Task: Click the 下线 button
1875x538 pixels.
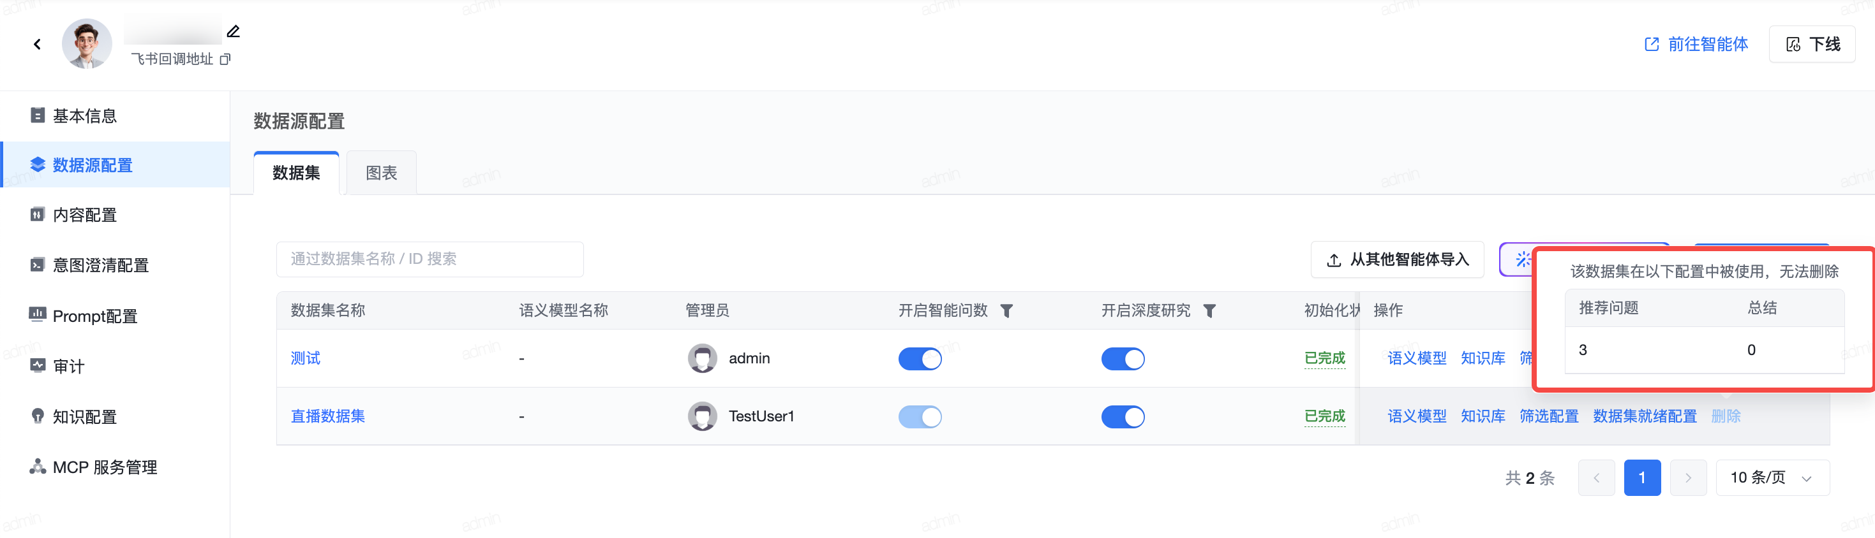Action: (1812, 45)
